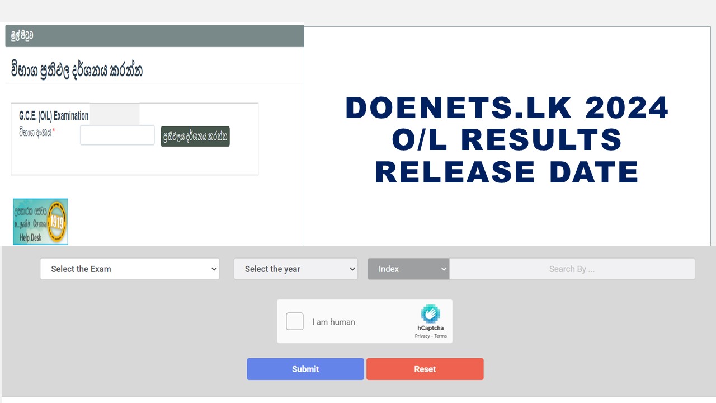The image size is (716, 403).
Task: Click the hCaptcha logo icon
Action: point(431,315)
